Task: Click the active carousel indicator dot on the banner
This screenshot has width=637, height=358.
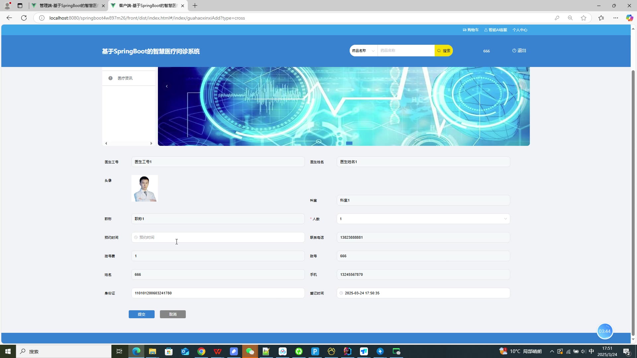Action: tap(349, 143)
